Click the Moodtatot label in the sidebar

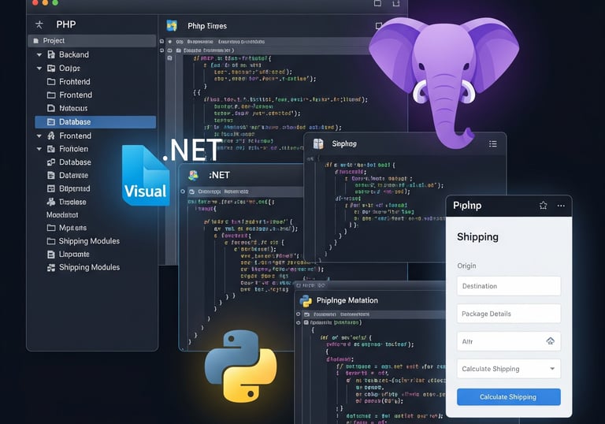click(x=62, y=214)
